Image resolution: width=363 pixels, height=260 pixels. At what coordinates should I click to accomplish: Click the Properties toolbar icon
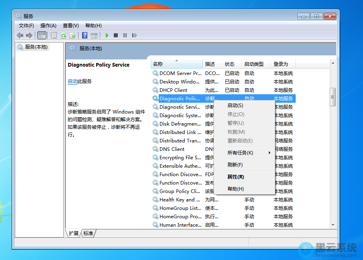54,35
